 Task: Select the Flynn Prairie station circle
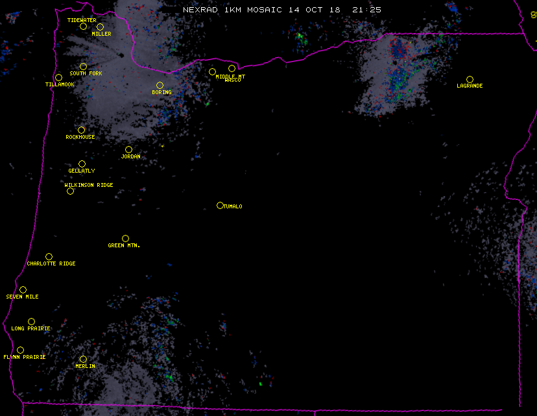(x=20, y=350)
